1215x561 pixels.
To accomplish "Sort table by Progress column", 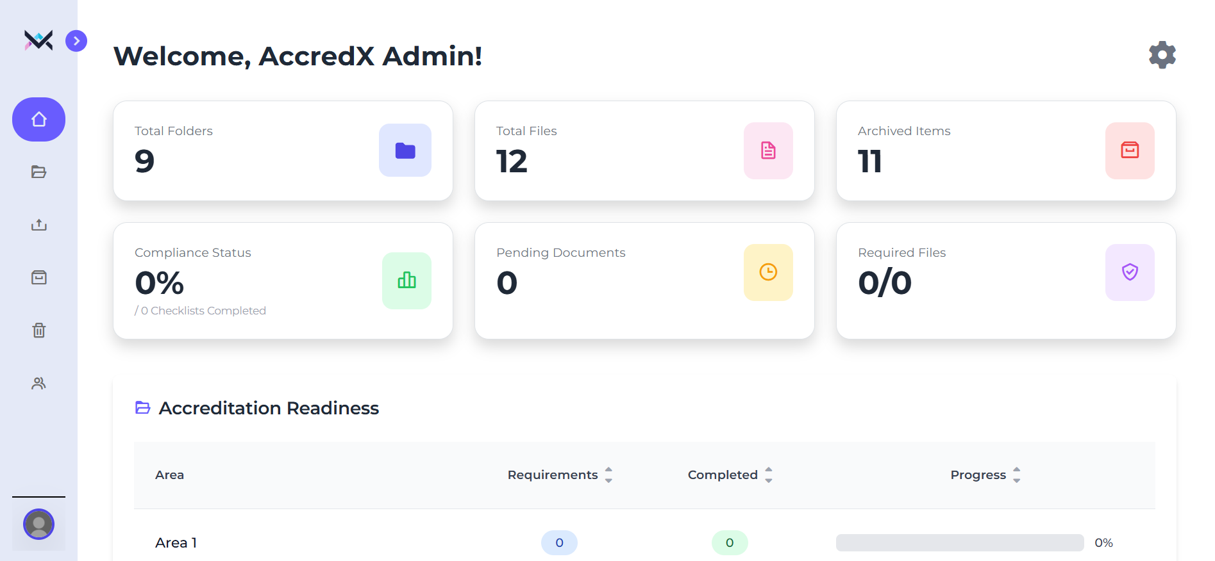I will point(1016,475).
